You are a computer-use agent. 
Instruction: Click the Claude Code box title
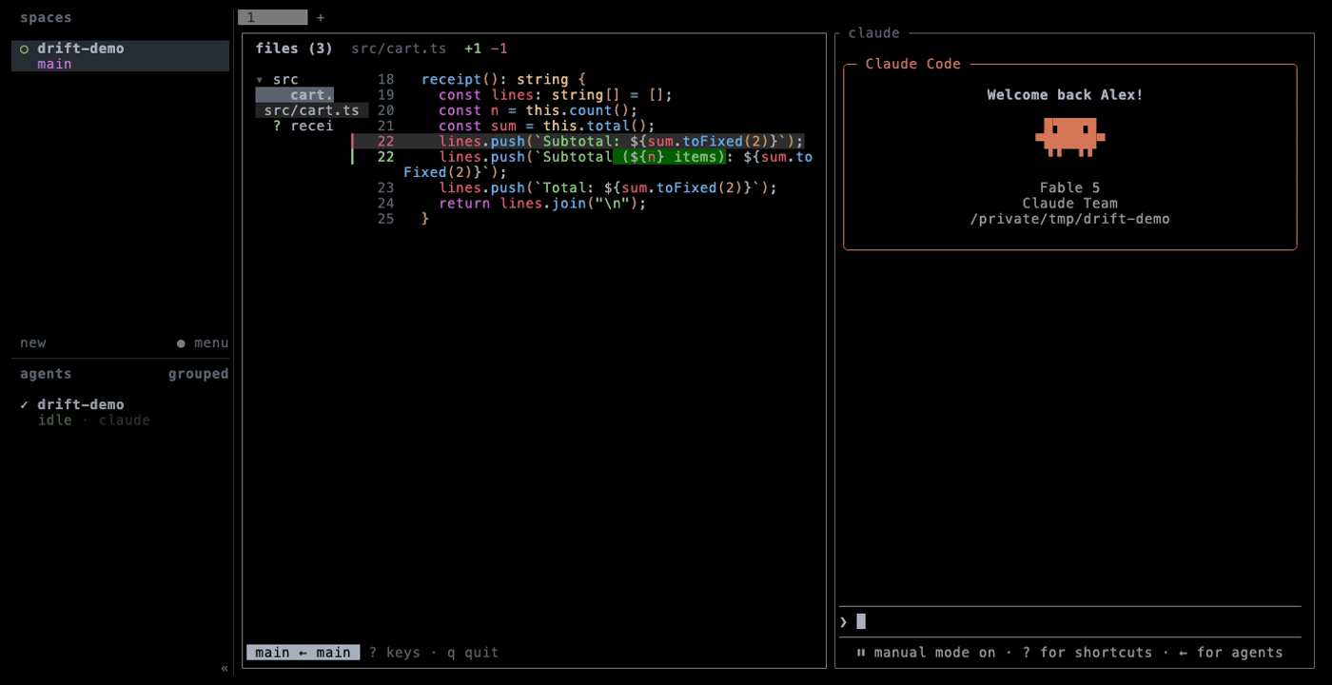pos(913,64)
